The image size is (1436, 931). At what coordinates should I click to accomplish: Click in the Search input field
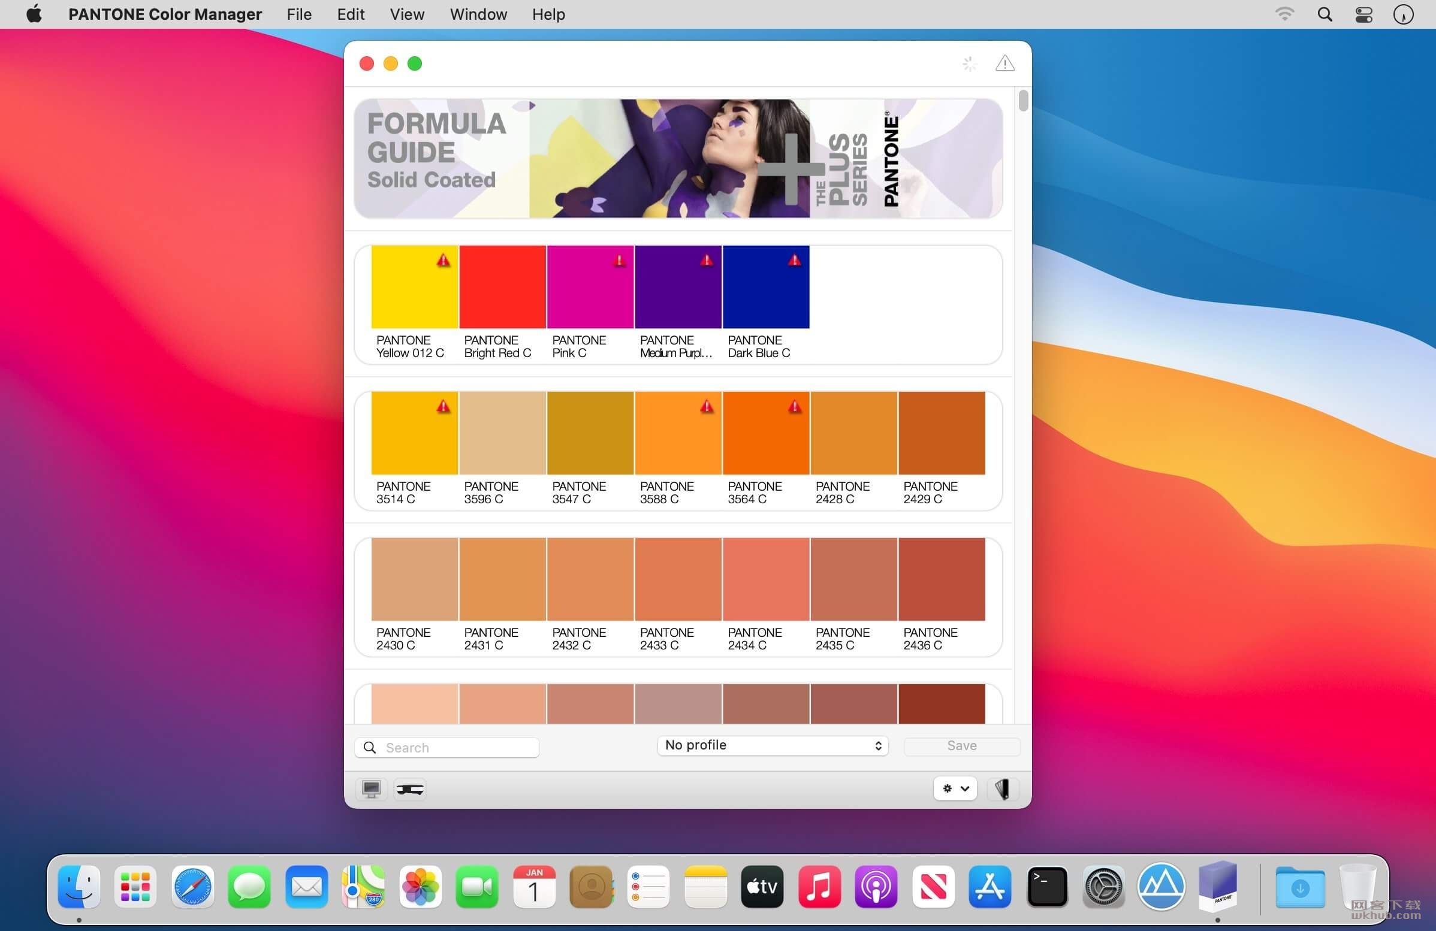click(447, 748)
